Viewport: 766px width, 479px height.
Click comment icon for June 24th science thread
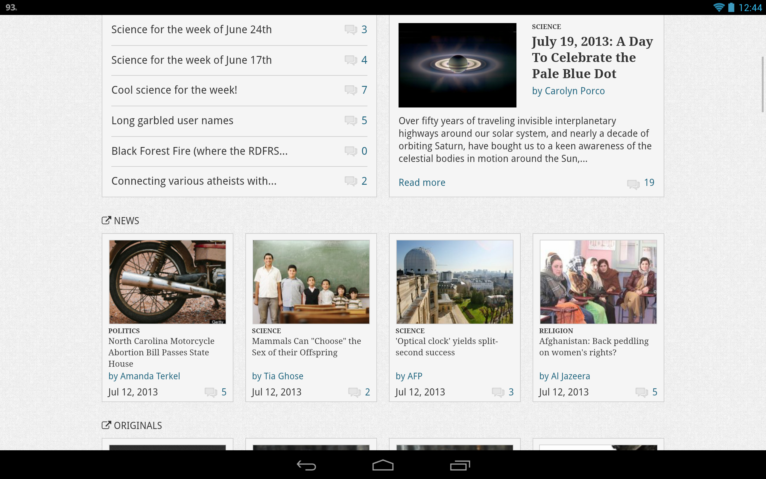(351, 30)
